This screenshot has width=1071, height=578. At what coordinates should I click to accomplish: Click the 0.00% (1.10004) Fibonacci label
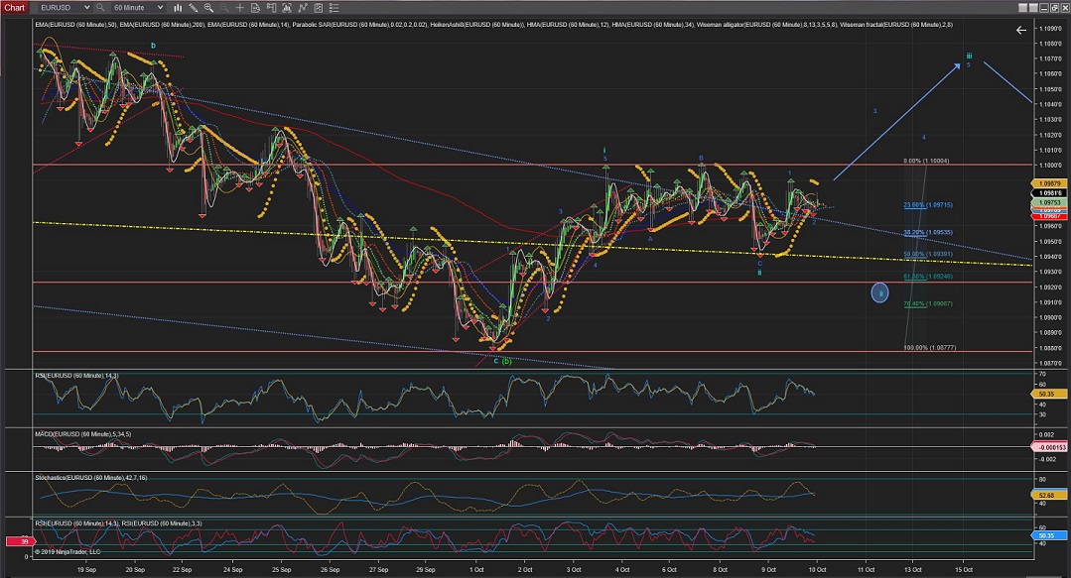(926, 161)
